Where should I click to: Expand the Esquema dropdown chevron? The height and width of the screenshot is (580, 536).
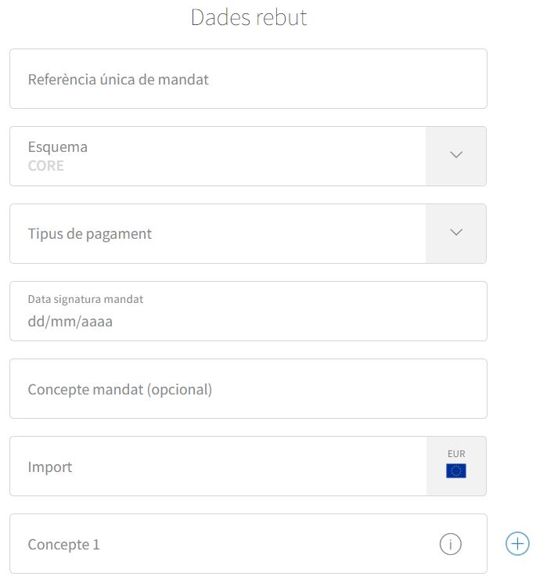point(456,155)
